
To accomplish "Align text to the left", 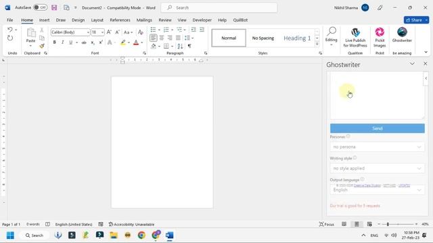I will (154, 38).
